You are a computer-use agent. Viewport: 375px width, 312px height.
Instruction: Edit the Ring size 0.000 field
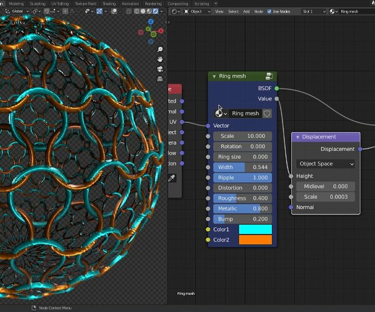pos(242,157)
